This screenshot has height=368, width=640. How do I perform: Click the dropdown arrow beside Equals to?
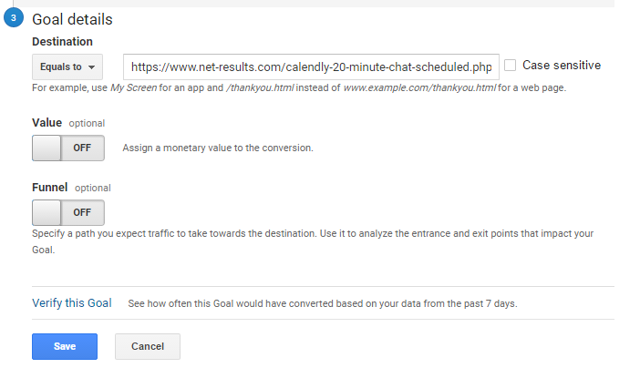pos(92,67)
